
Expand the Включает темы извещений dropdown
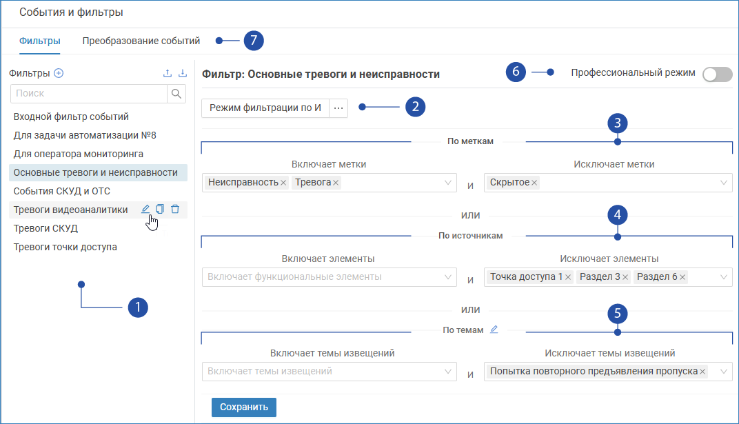(447, 372)
